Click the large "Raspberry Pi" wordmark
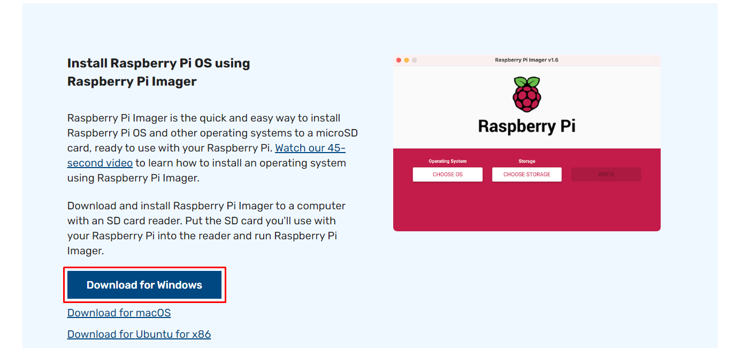Image resolution: width=742 pixels, height=348 pixels. [527, 126]
